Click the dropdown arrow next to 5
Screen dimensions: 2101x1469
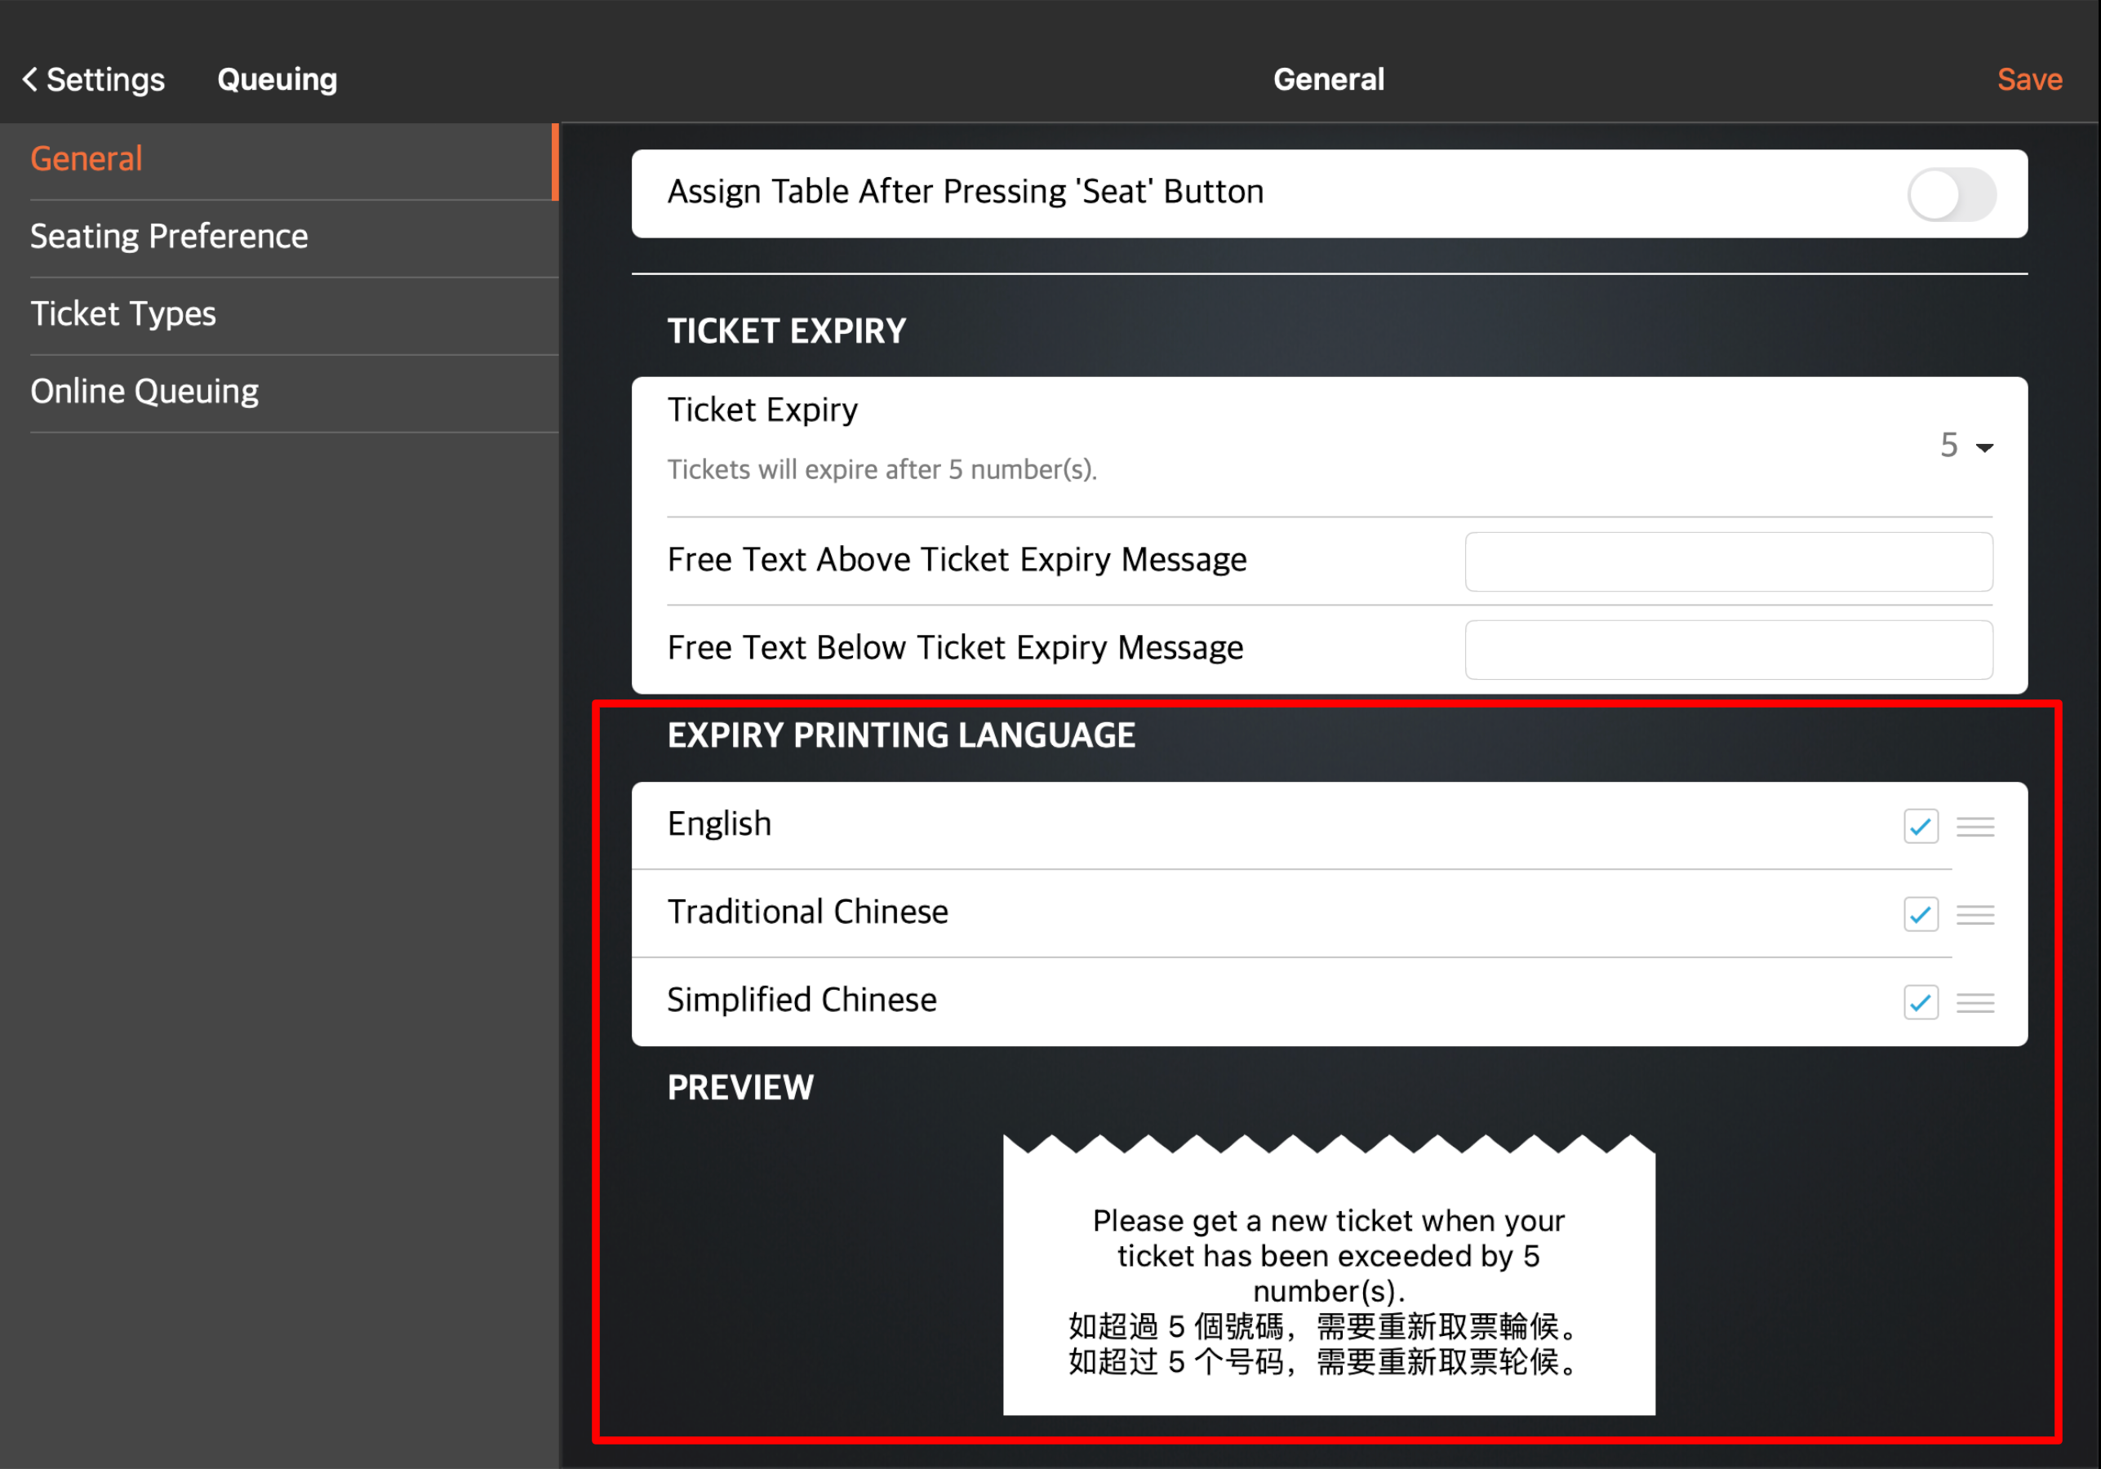(x=1984, y=448)
